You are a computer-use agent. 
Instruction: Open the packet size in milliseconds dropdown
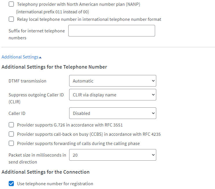point(113,155)
